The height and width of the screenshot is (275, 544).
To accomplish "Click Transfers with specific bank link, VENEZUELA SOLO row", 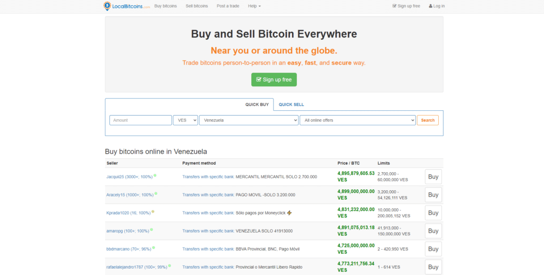I will coord(208,230).
